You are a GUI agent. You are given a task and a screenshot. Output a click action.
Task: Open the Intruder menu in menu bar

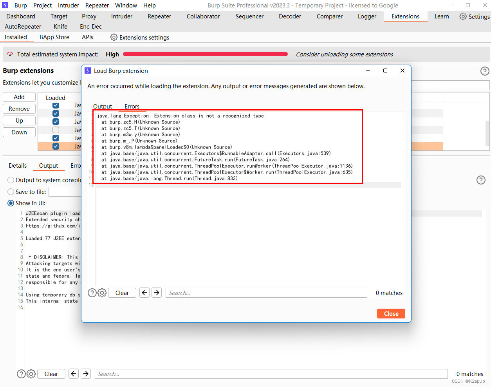pos(69,5)
